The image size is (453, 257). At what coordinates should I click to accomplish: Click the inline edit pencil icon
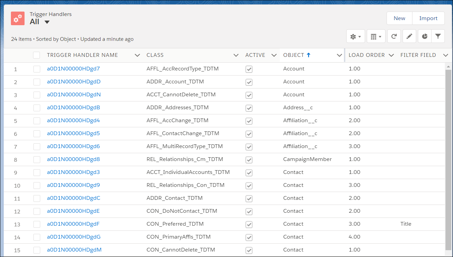(409, 36)
